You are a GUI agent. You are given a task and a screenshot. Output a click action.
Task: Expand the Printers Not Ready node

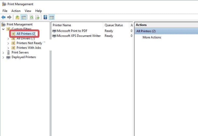pos(8,43)
